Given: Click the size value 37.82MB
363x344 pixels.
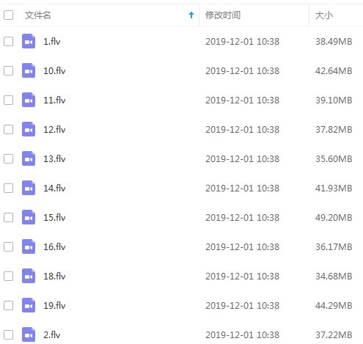Looking at the screenshot, I should (x=334, y=130).
